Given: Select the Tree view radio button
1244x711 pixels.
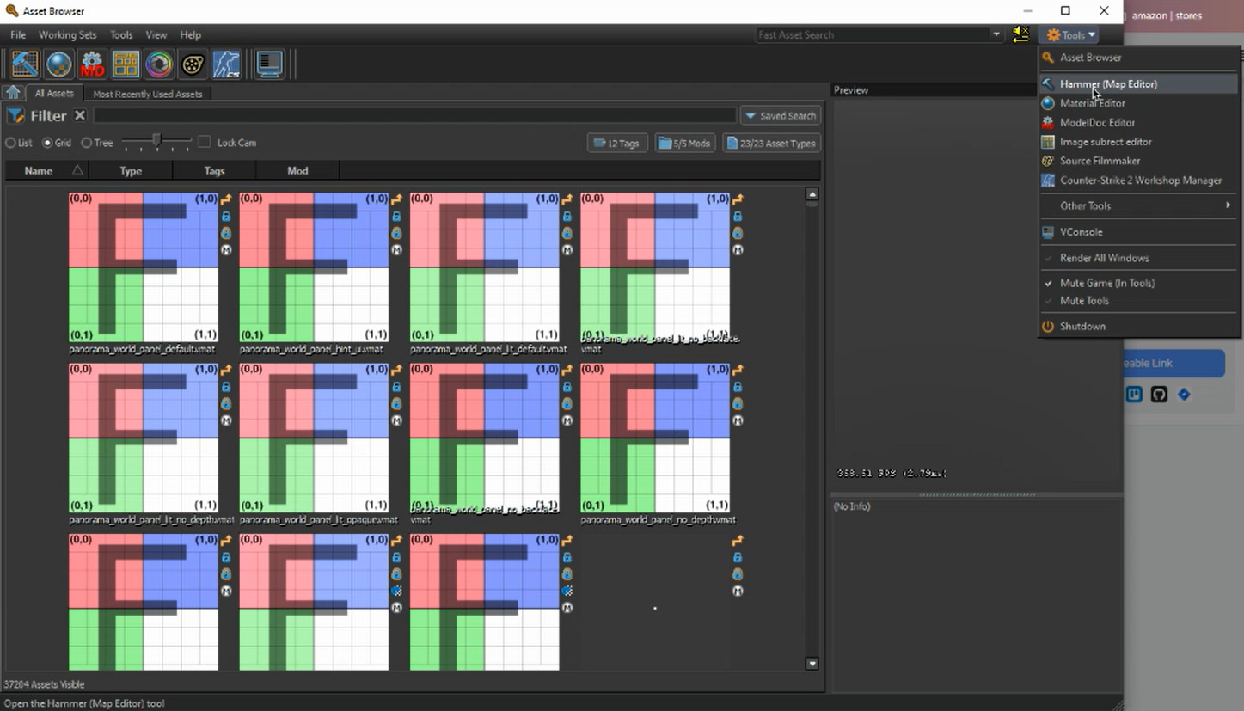Looking at the screenshot, I should click(x=87, y=143).
